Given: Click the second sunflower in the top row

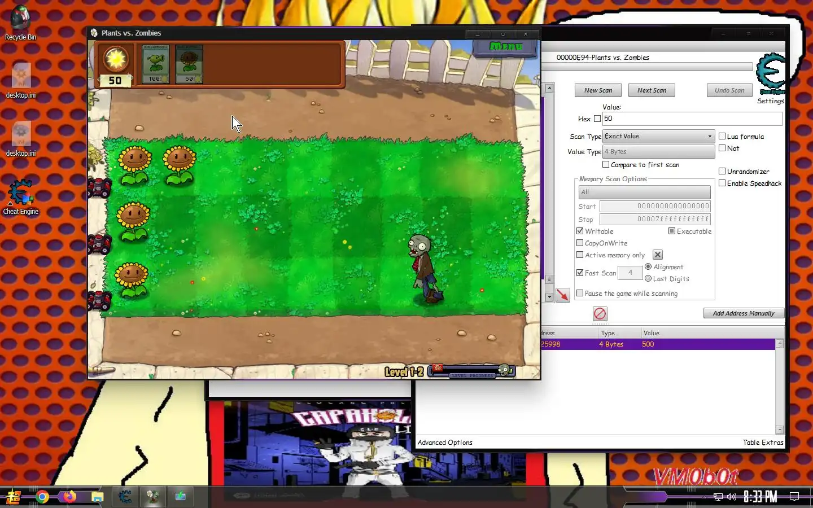Looking at the screenshot, I should pyautogui.click(x=180, y=165).
